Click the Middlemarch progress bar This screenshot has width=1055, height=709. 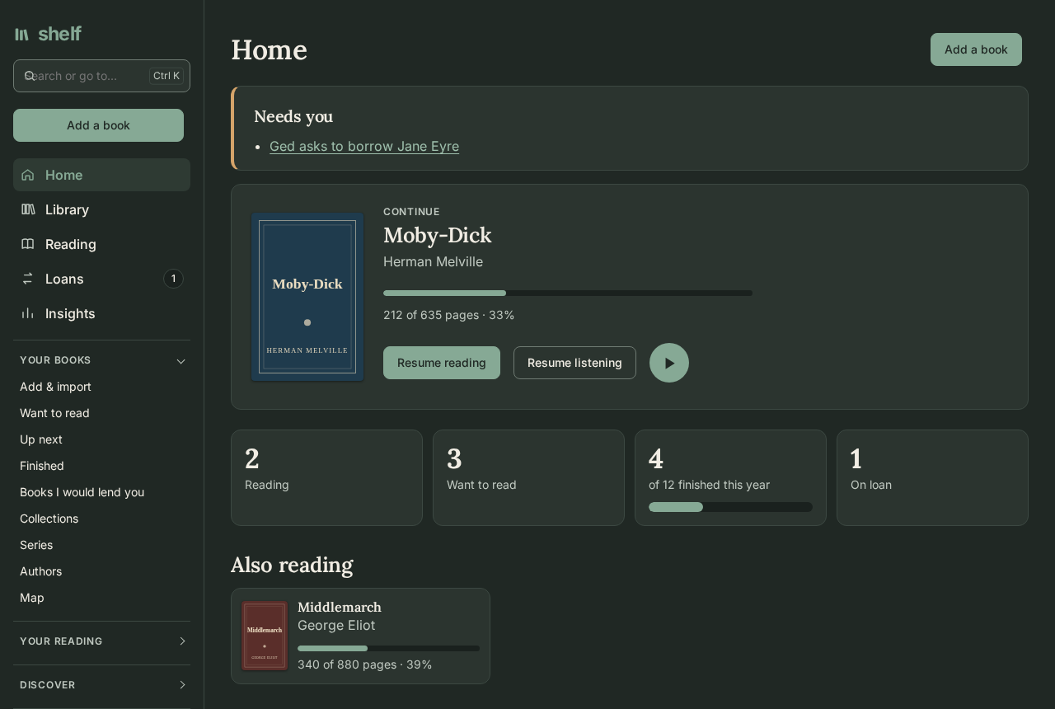pyautogui.click(x=388, y=649)
